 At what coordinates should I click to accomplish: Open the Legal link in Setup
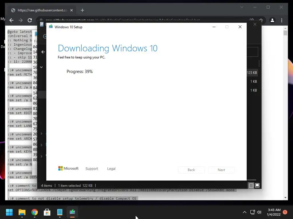[111, 169]
